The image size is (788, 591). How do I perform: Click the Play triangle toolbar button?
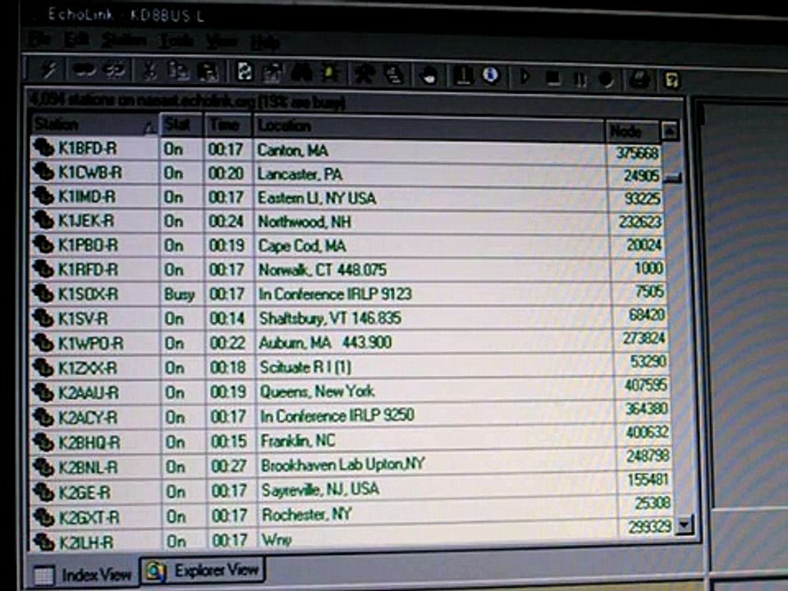(x=525, y=77)
